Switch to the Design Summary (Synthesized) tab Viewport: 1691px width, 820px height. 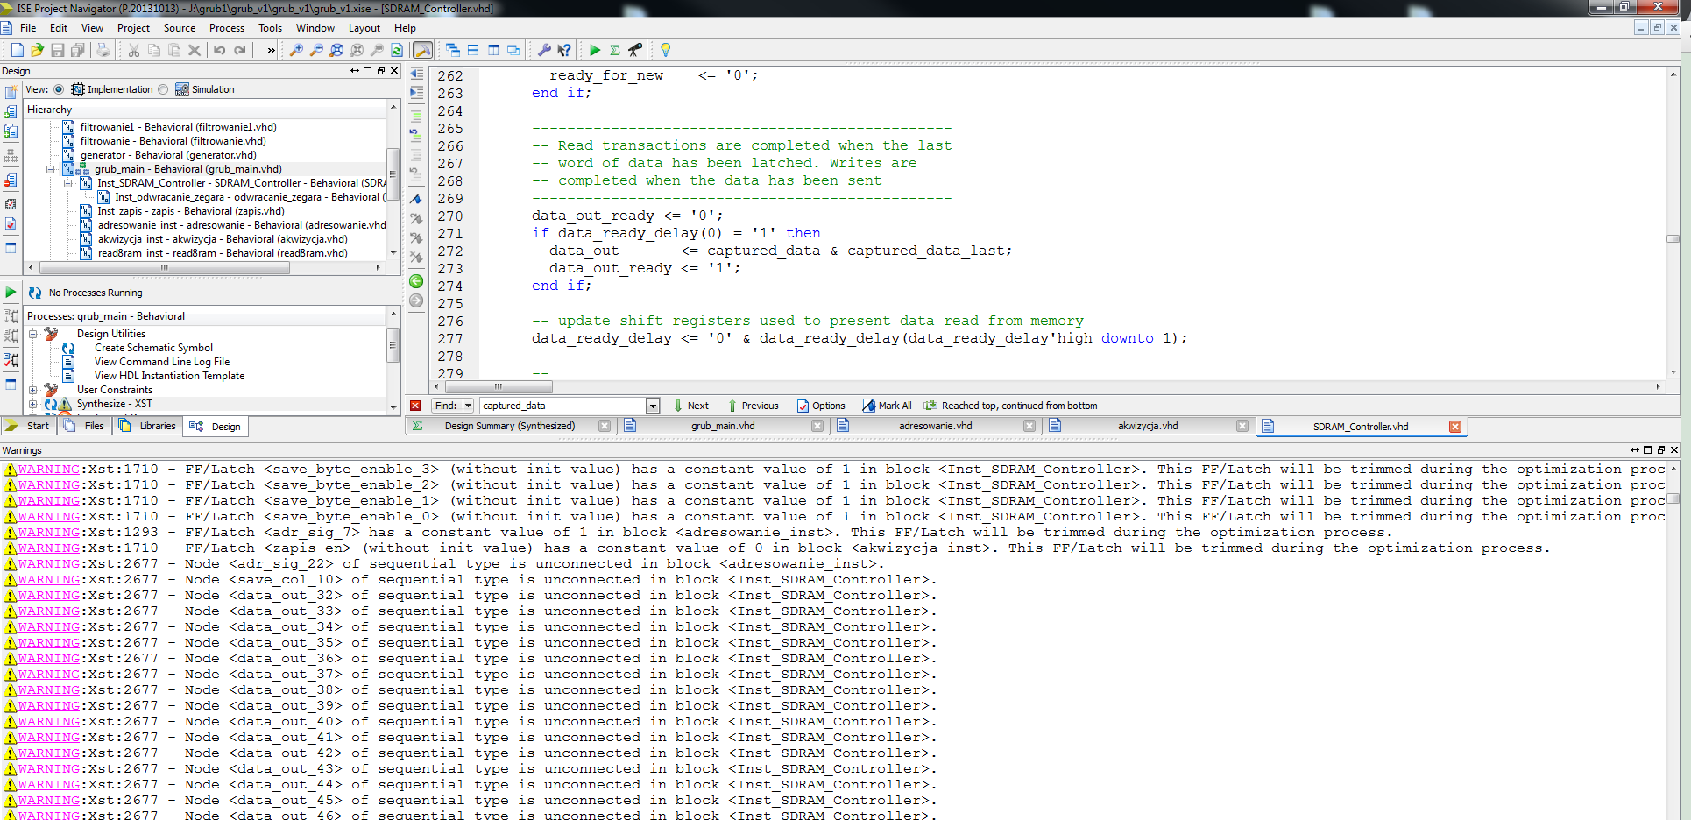pos(510,426)
